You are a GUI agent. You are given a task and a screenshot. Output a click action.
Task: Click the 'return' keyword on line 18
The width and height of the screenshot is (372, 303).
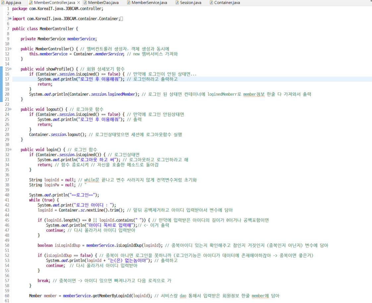[x=44, y=84]
